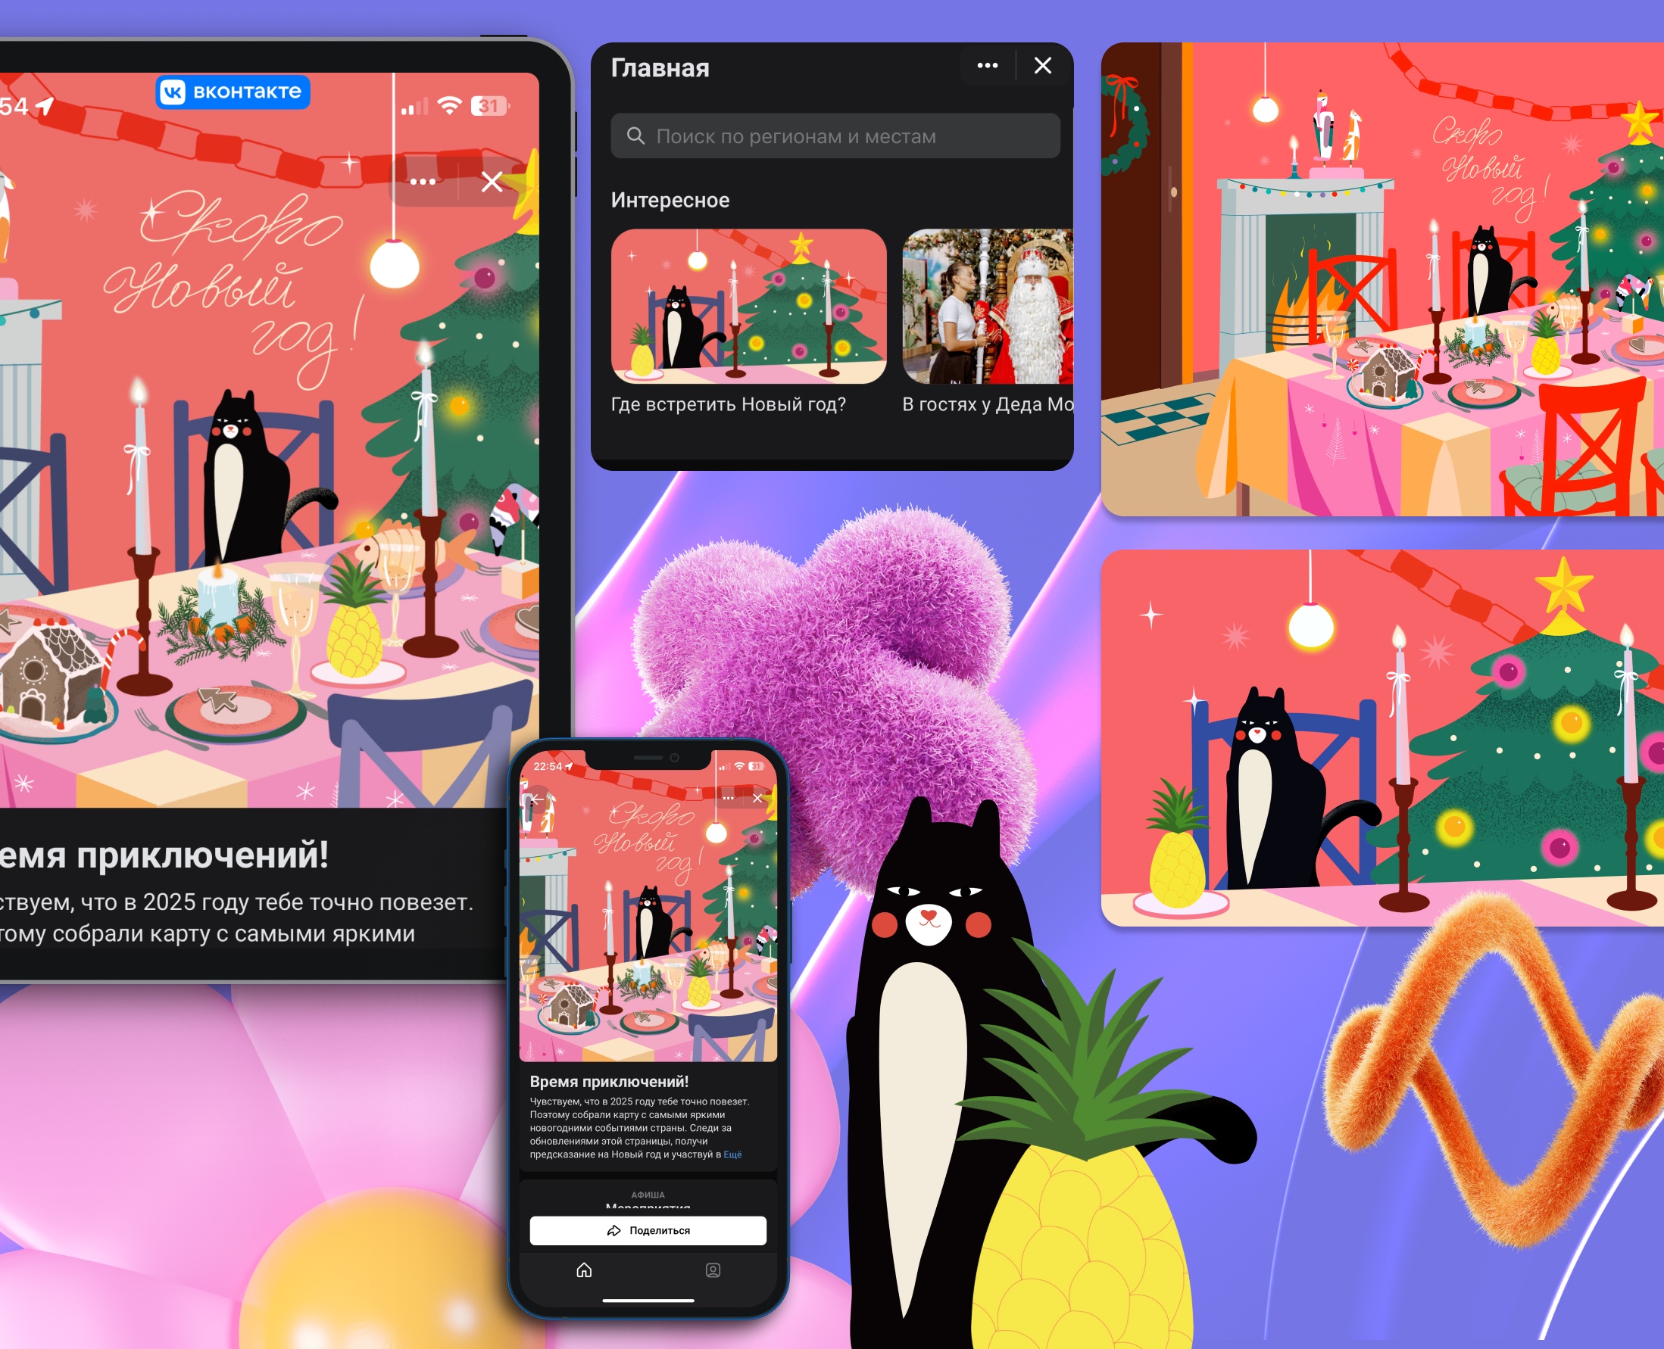The width and height of the screenshot is (1664, 1349).
Task: Tap the profile icon in phone bottom bar
Action: coord(712,1270)
